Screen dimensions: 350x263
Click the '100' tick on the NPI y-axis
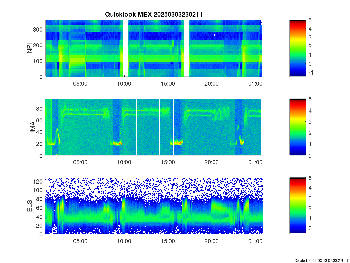[38, 61]
